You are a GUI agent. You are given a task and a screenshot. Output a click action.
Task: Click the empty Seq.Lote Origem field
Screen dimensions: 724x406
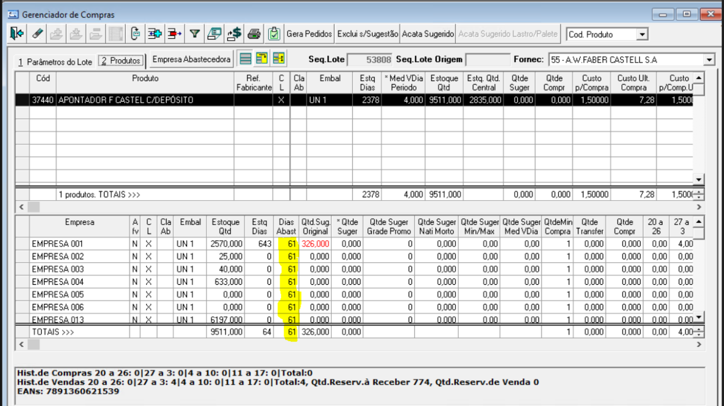tap(488, 60)
